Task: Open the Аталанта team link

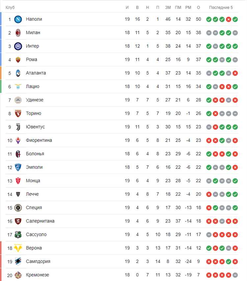Action: tap(36, 73)
